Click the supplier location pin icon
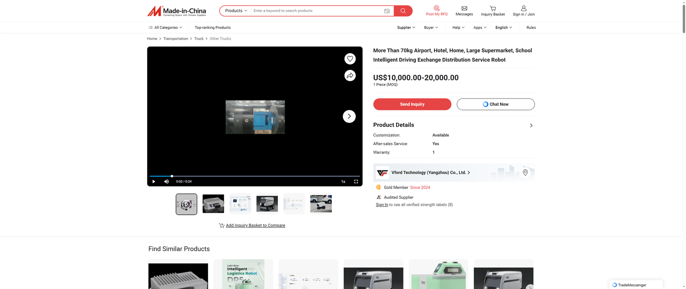Screen dimensions: 686x289 525,173
